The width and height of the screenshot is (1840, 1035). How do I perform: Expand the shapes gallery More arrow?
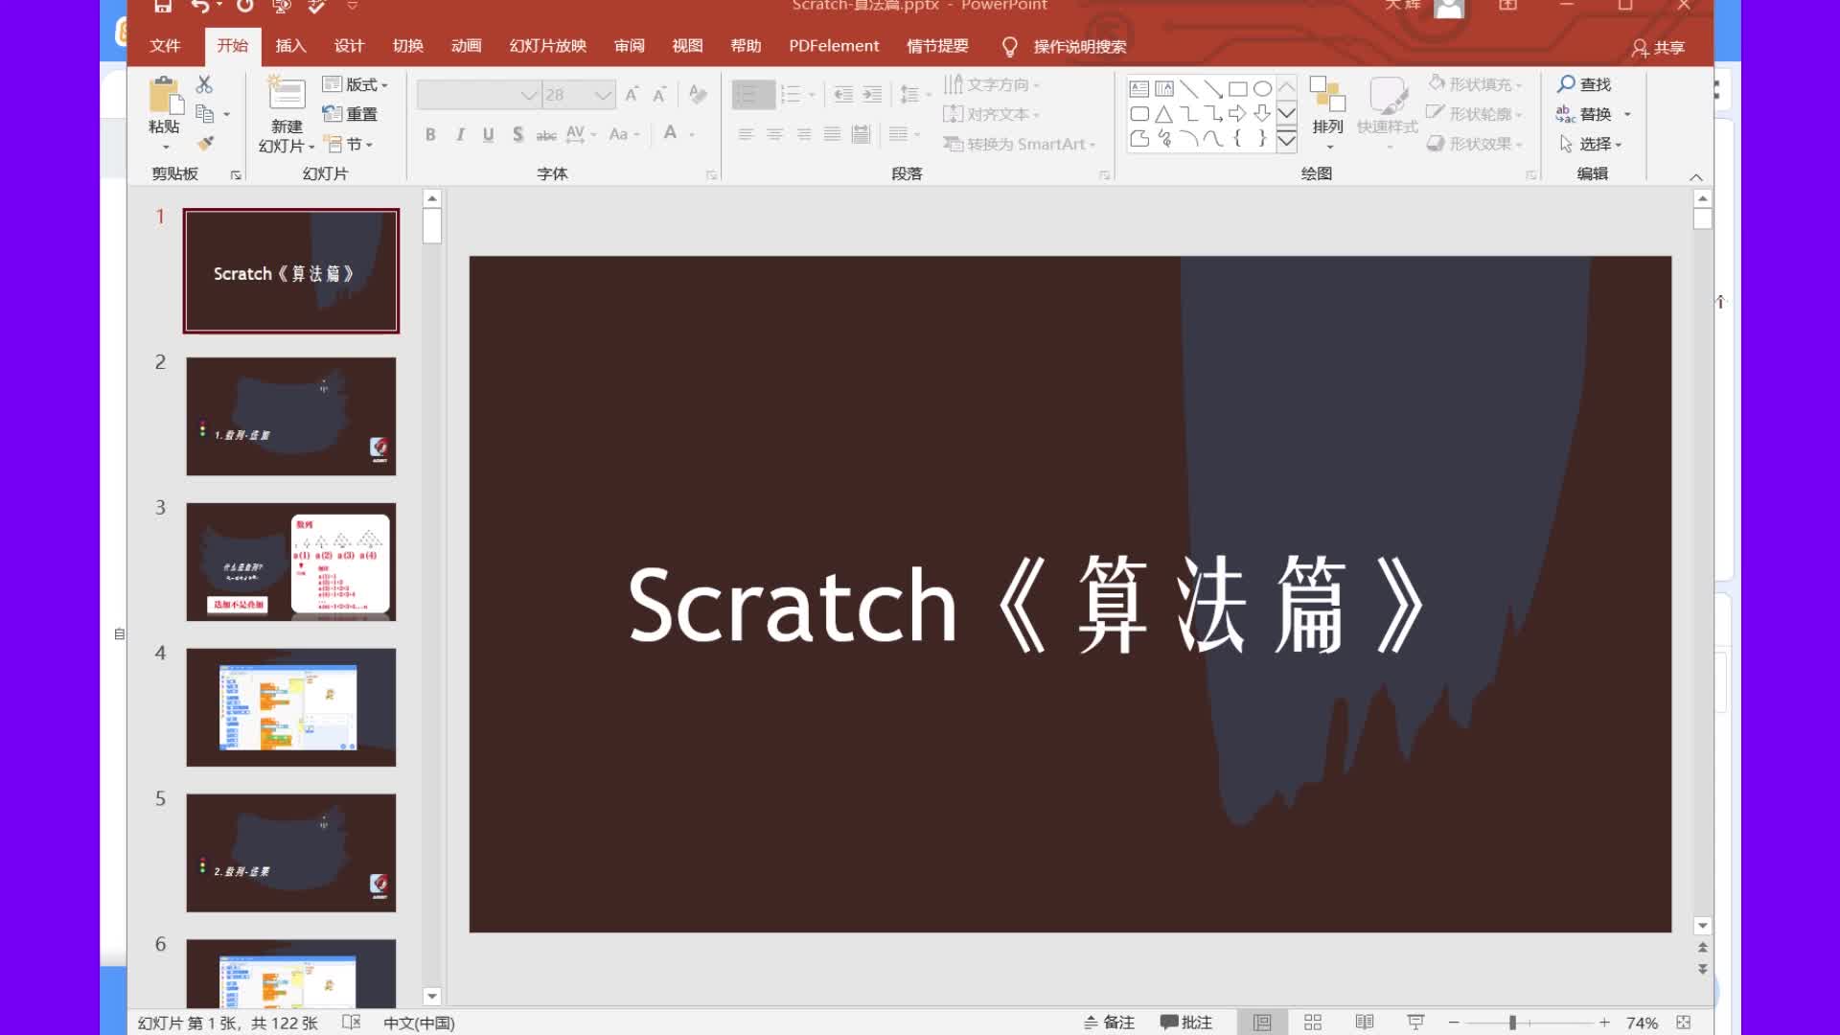coord(1287,141)
